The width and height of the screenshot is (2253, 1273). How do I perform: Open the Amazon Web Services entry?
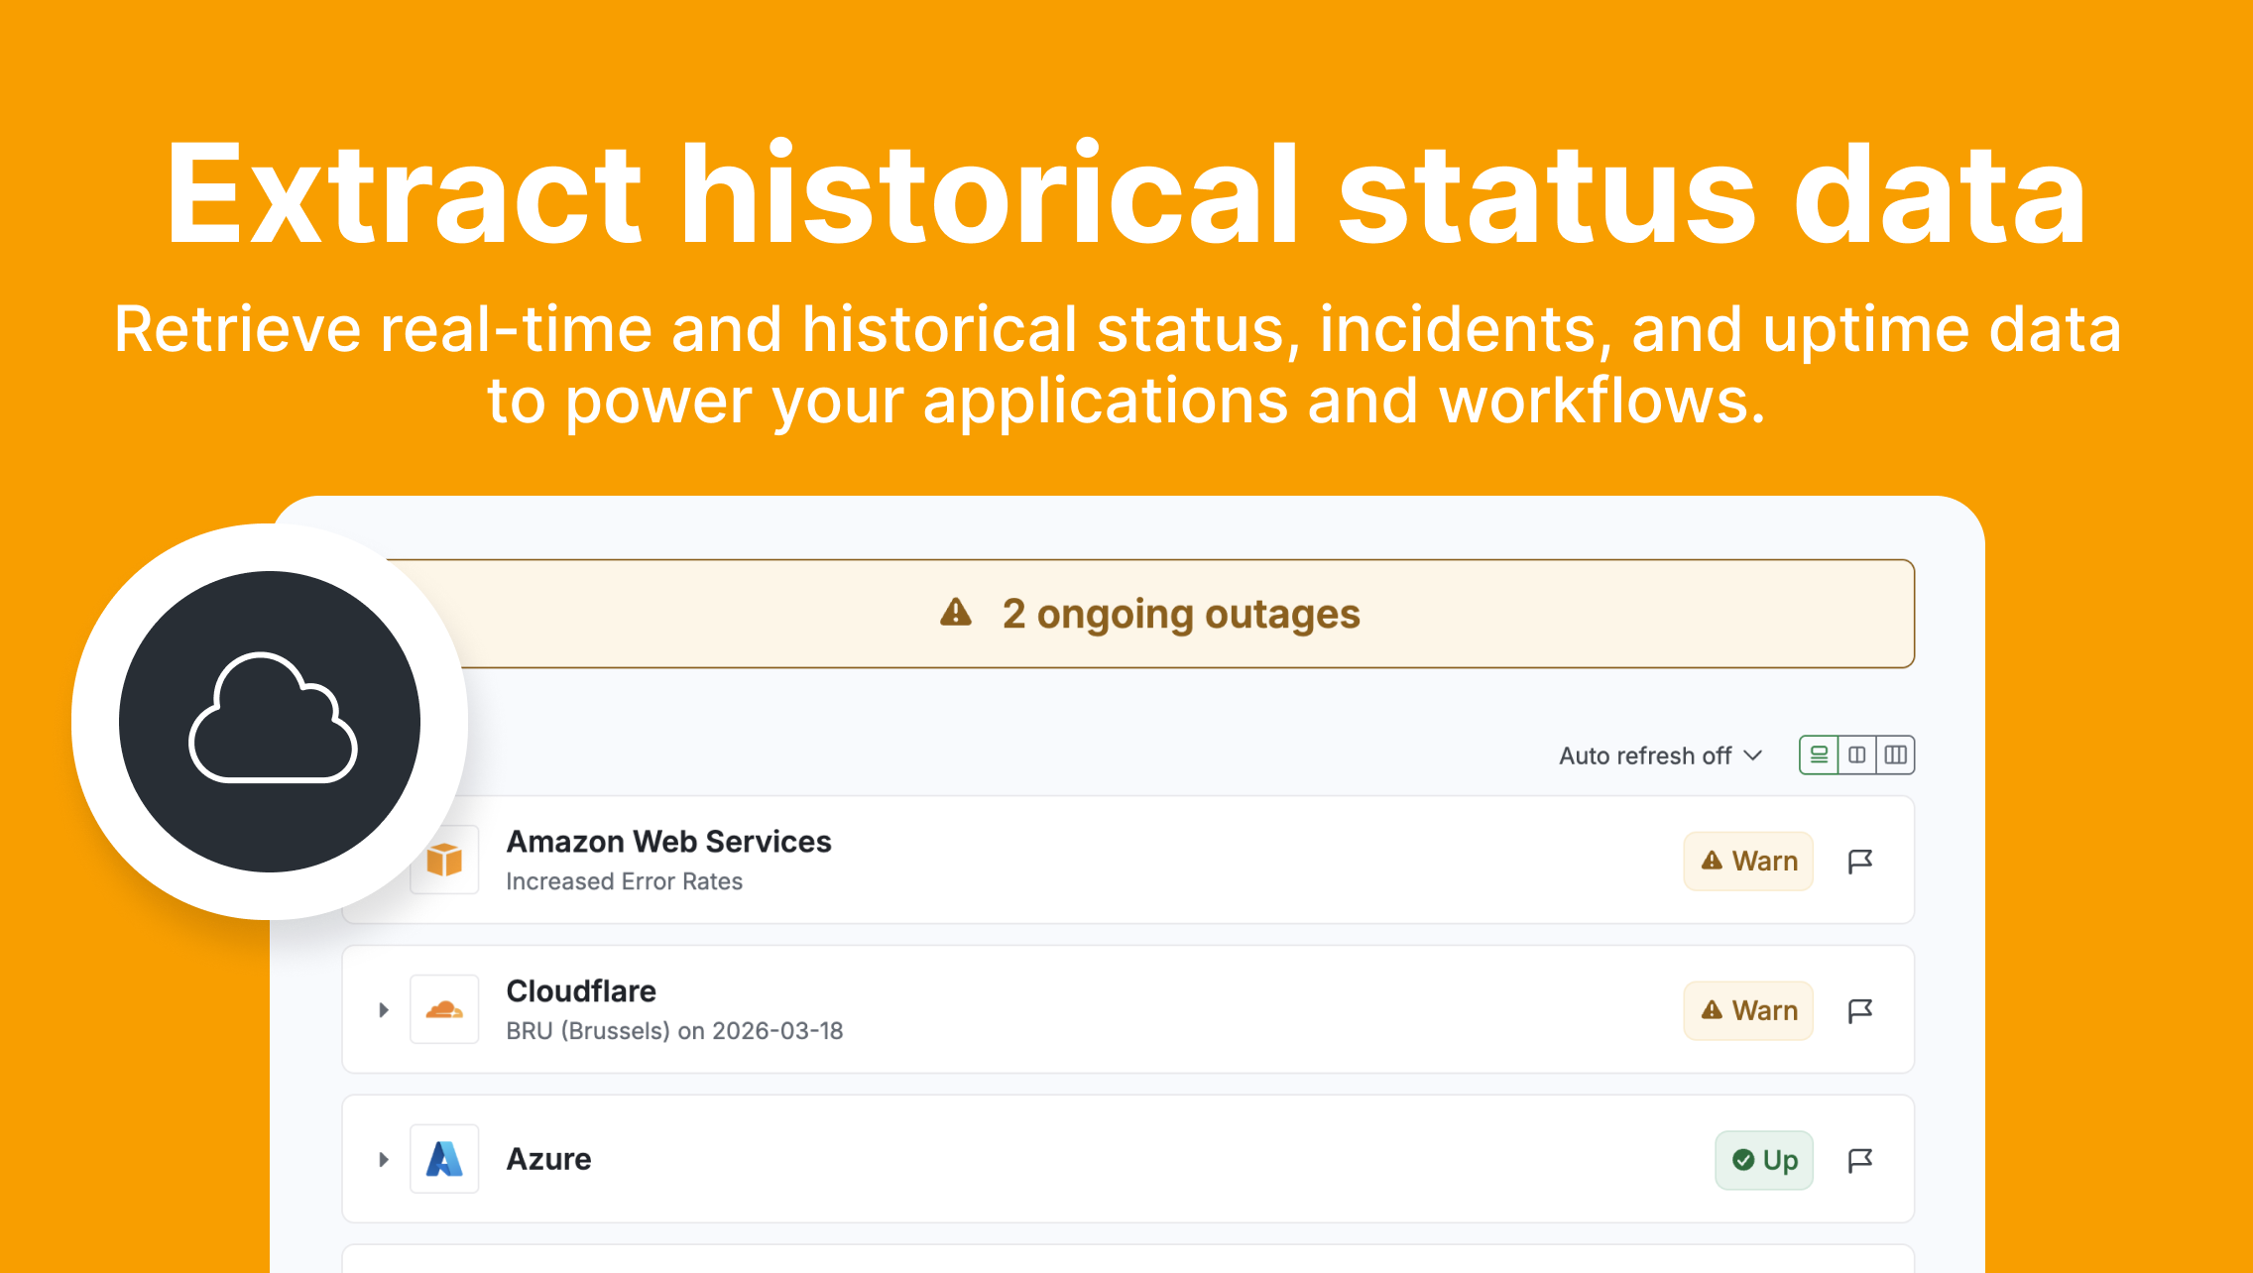tap(668, 842)
